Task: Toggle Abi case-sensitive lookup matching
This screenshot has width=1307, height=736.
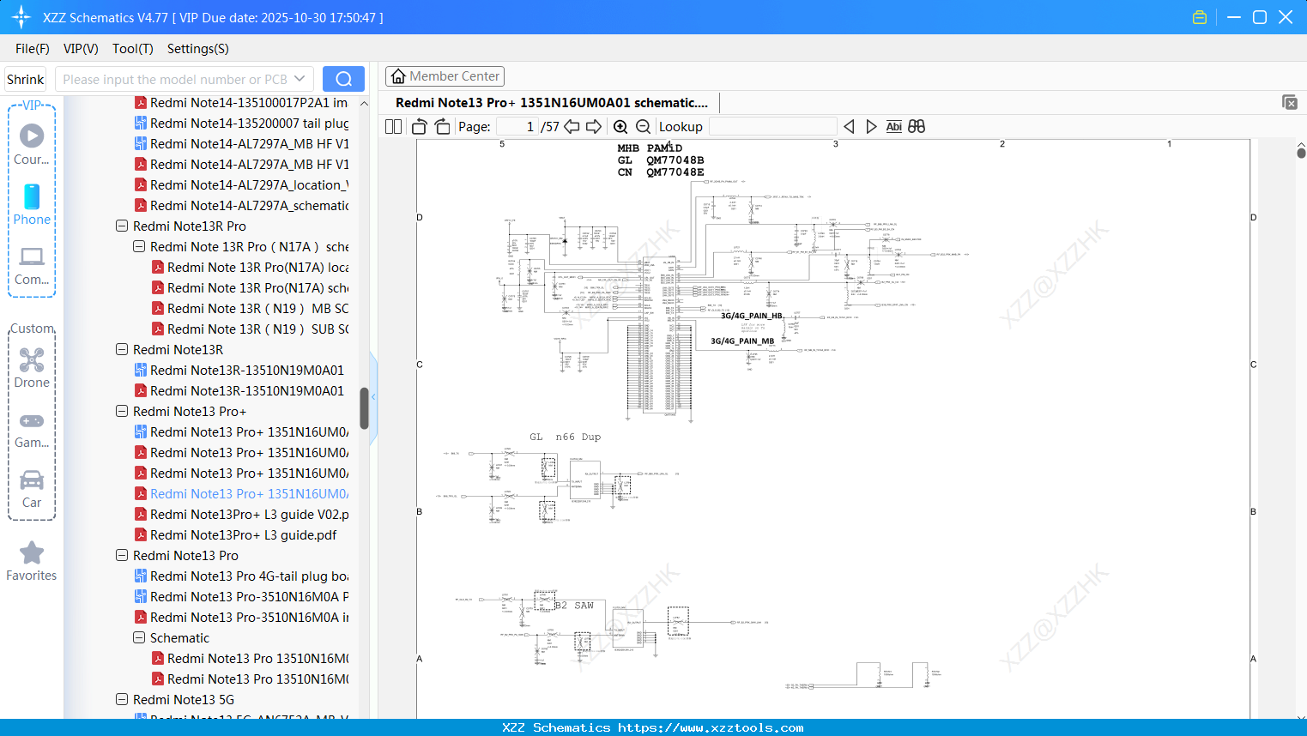Action: [893, 126]
